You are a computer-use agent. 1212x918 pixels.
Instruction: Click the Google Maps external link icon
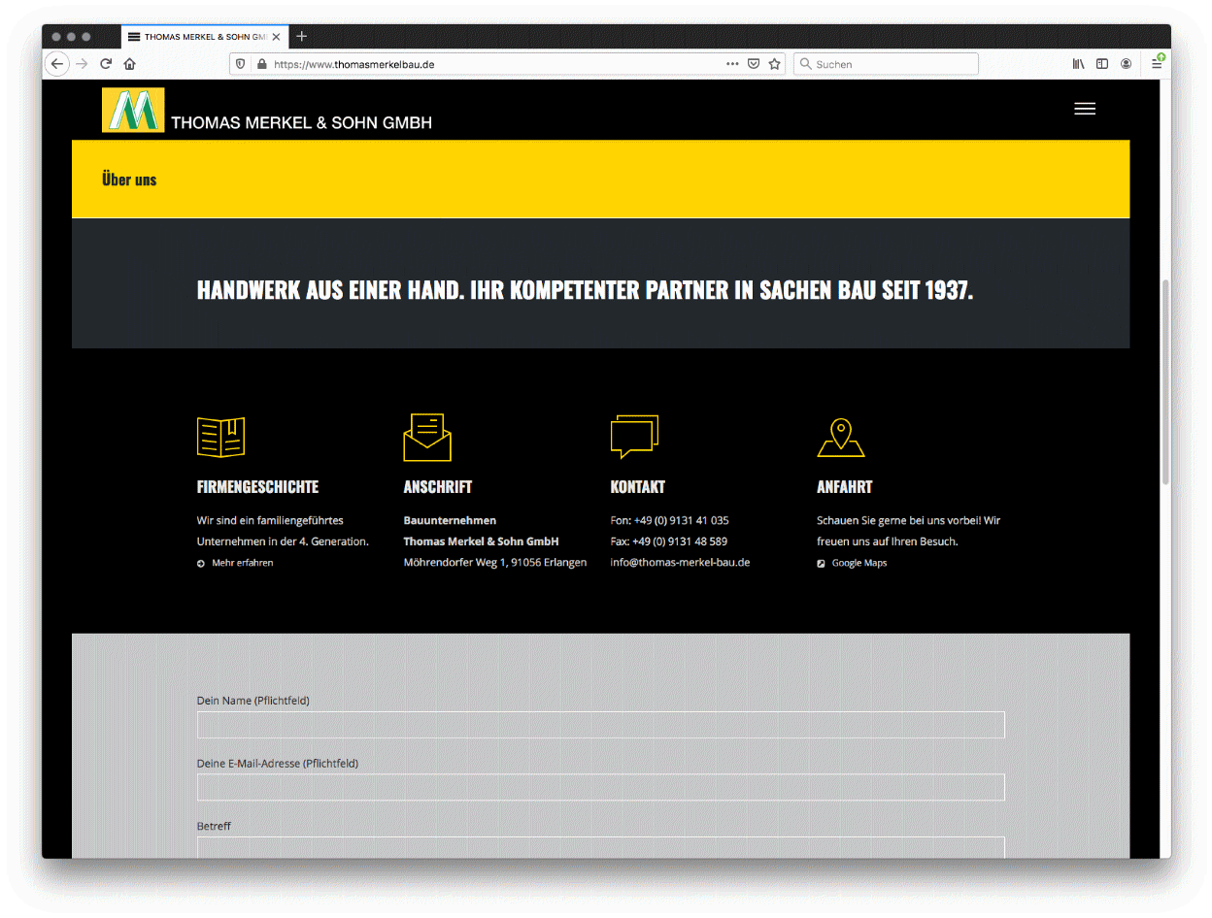tap(822, 564)
